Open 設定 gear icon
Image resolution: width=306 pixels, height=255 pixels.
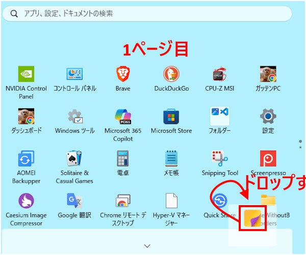[x=268, y=116]
